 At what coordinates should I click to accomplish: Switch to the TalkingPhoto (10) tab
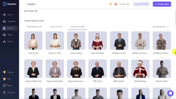(34, 27)
